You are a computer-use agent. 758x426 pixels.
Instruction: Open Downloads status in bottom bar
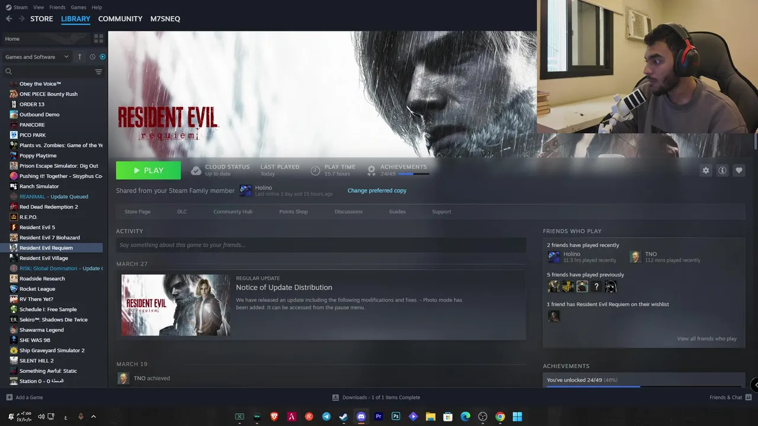(376, 398)
